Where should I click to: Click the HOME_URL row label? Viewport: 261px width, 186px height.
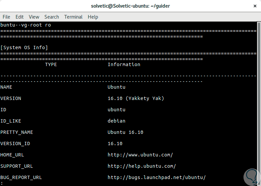click(x=12, y=155)
